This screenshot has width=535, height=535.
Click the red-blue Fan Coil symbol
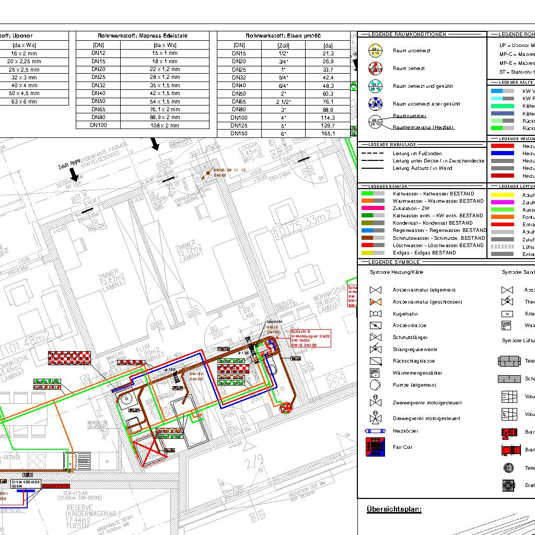(375, 447)
